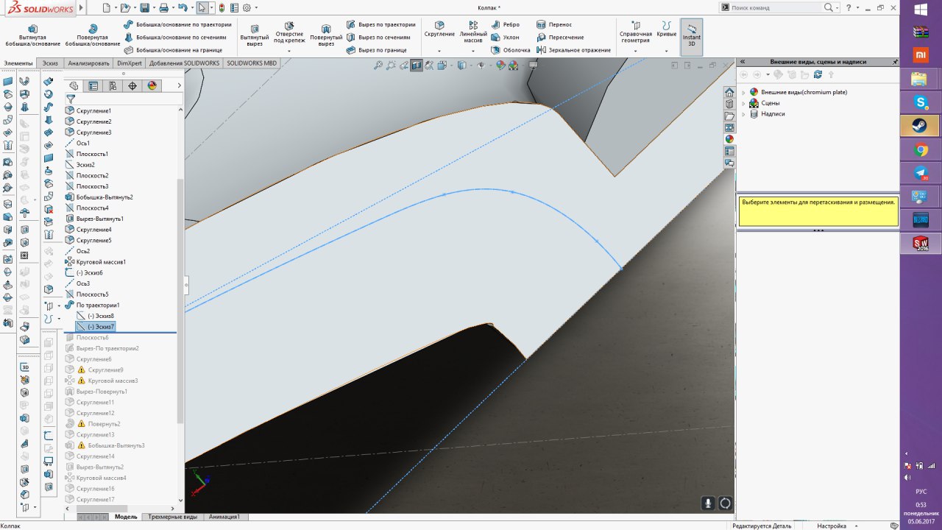The height and width of the screenshot is (530, 942).
Task: Switch to the Трехмерные виды tab
Action: (173, 517)
